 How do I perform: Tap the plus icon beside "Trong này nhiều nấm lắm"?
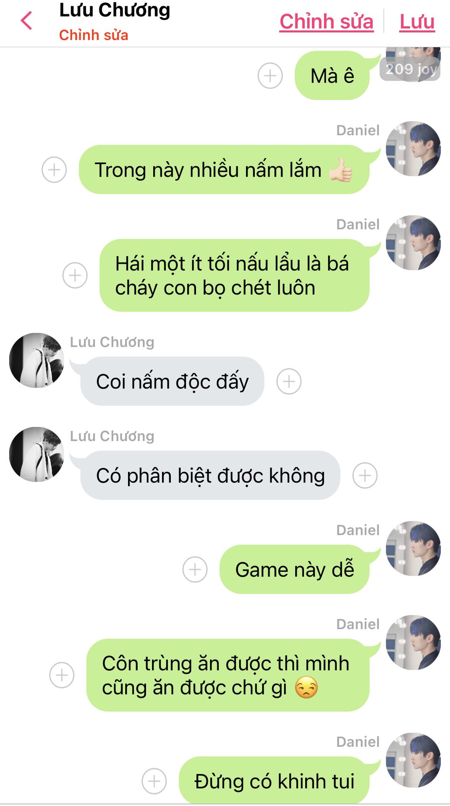point(54,170)
